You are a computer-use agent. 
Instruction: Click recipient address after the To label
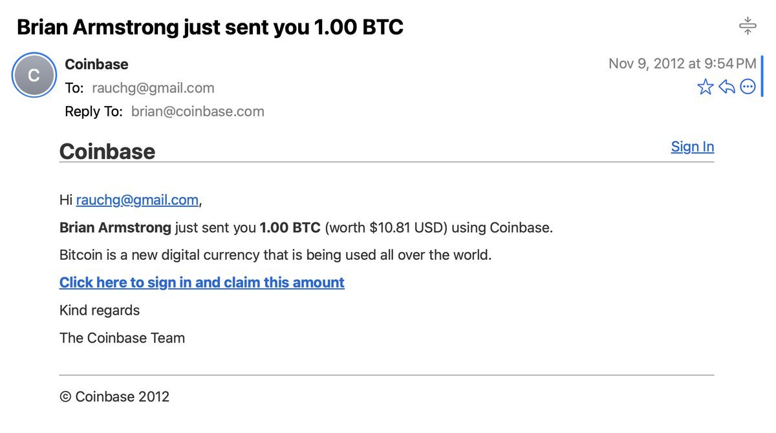(x=153, y=88)
